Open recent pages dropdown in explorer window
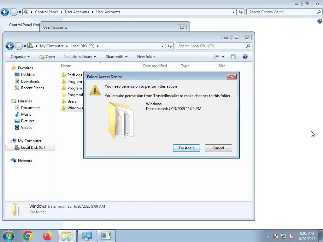The height and width of the screenshot is (242, 323). pos(25,46)
